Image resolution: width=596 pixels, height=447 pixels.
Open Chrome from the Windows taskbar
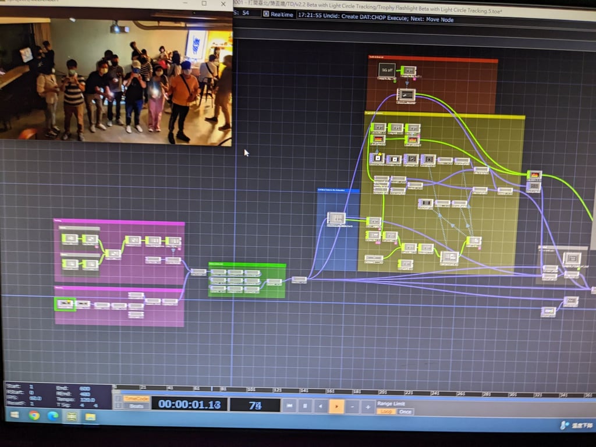pos(34,416)
